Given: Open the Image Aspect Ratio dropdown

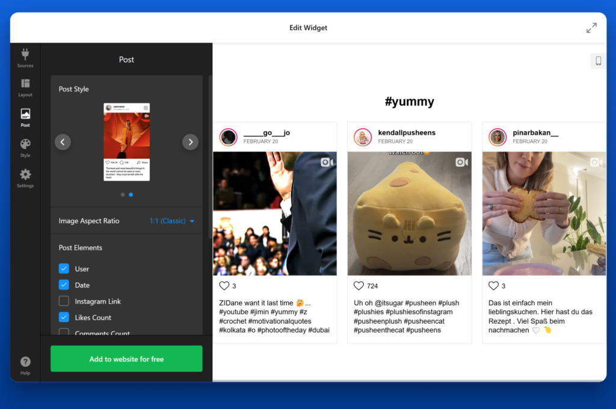Looking at the screenshot, I should [172, 221].
